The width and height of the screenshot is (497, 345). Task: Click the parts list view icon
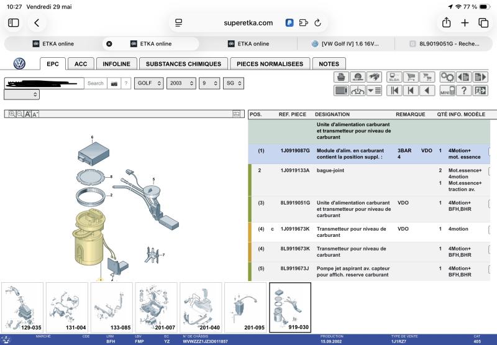click(341, 91)
